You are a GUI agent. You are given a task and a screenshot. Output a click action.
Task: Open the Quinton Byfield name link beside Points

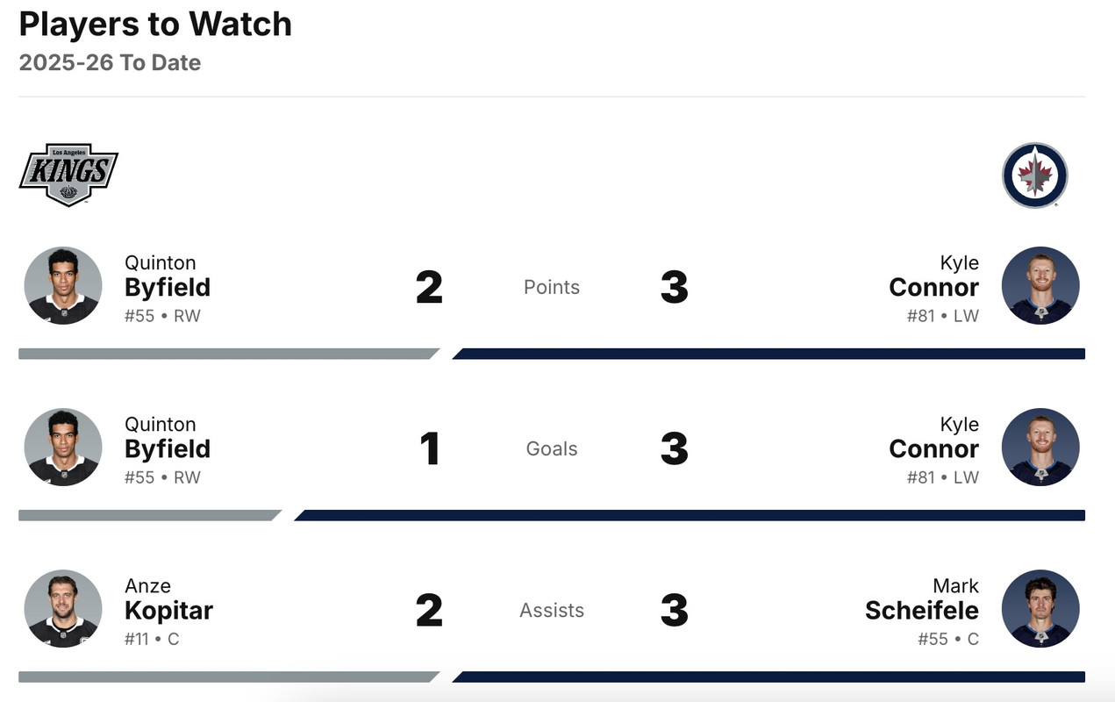point(168,286)
